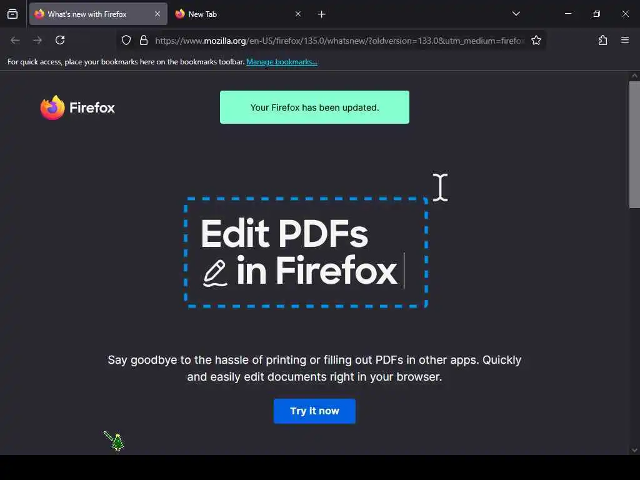
Task: Click the Firefox logo on page
Action: coord(52,107)
